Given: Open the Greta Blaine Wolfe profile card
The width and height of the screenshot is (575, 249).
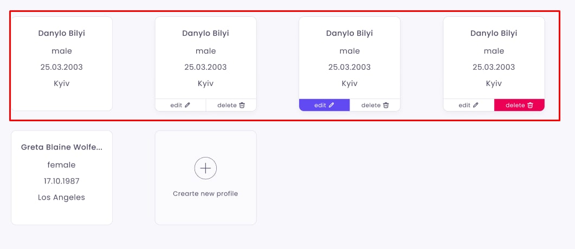Looking at the screenshot, I should coord(62,178).
